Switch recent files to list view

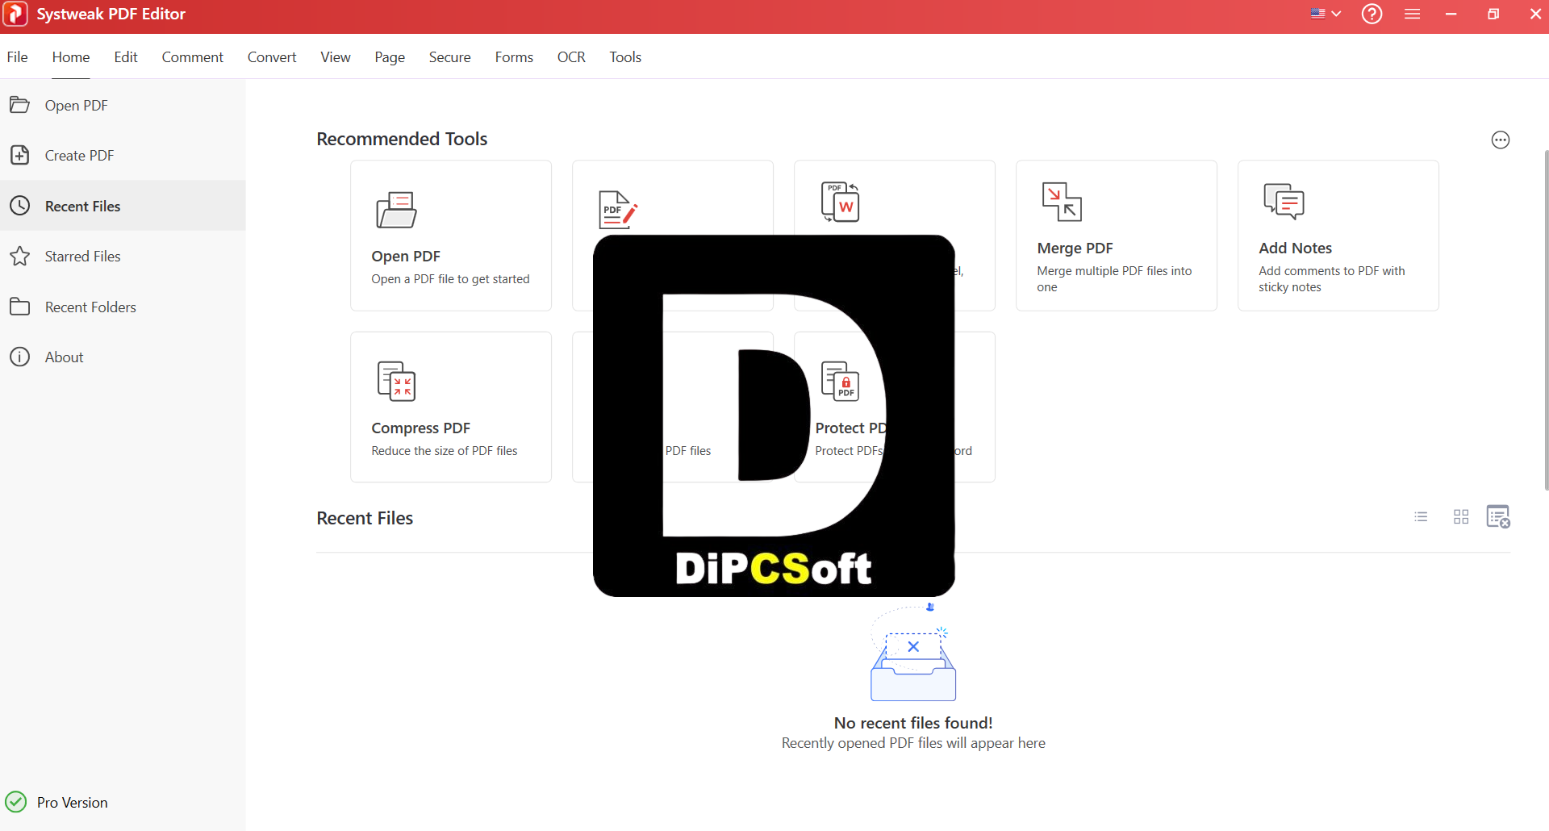pyautogui.click(x=1421, y=516)
